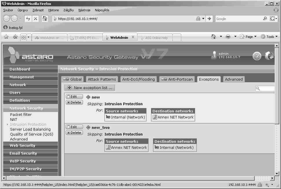This screenshot has width=281, height=189.
Task: Click the status bar padlock icon
Action: click(x=260, y=185)
